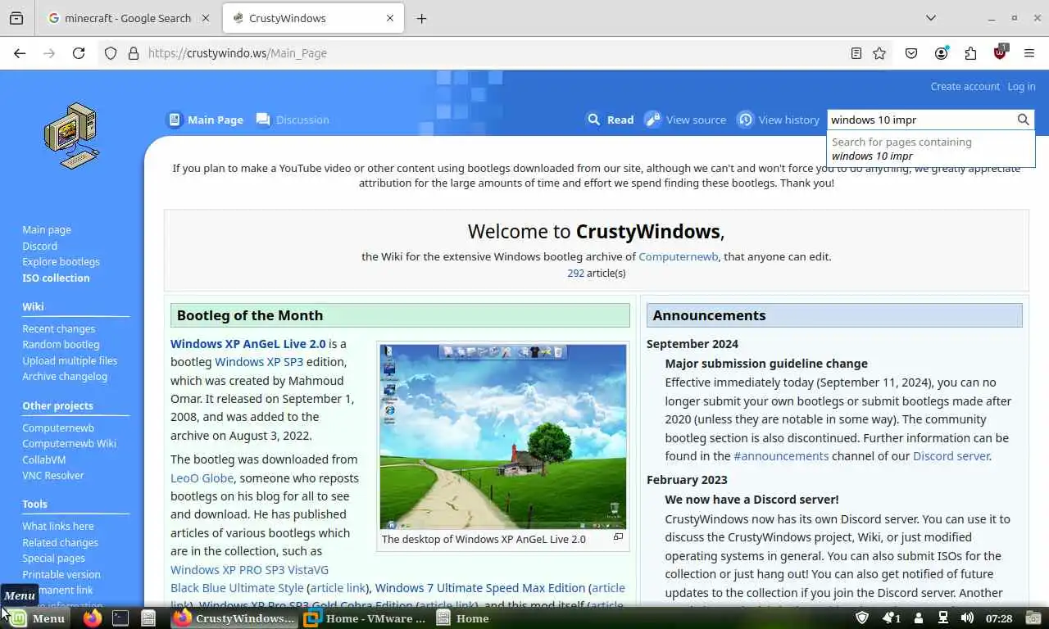Launch Firefox from the taskbar
The width and height of the screenshot is (1049, 629).
93,618
